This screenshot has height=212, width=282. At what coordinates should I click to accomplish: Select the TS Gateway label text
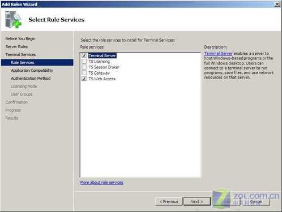99,73
